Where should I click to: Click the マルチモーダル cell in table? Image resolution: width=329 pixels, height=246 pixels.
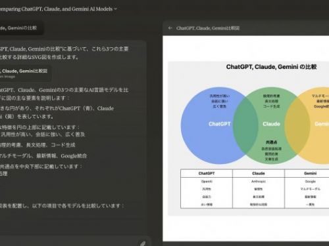click(310, 189)
